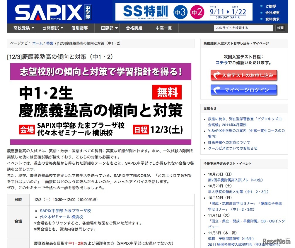Click the SAPIX 中学部 logo

tap(53, 12)
